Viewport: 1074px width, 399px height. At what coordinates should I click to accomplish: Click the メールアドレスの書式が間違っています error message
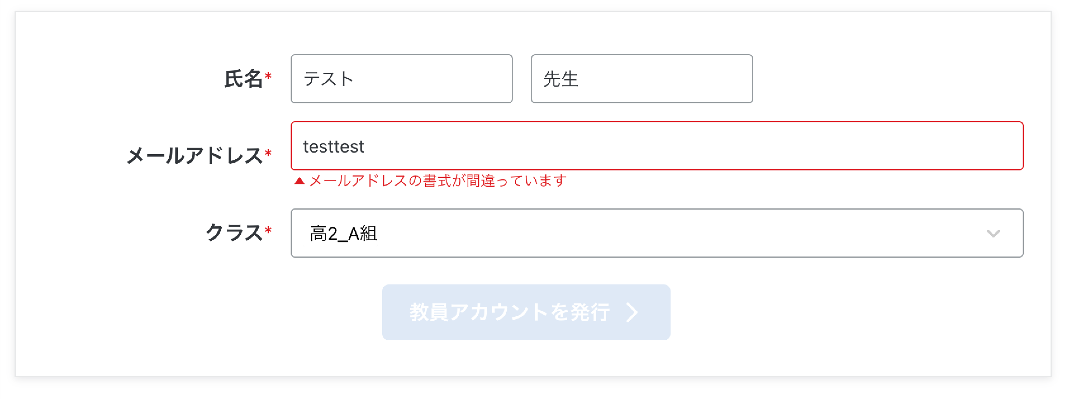(x=438, y=181)
